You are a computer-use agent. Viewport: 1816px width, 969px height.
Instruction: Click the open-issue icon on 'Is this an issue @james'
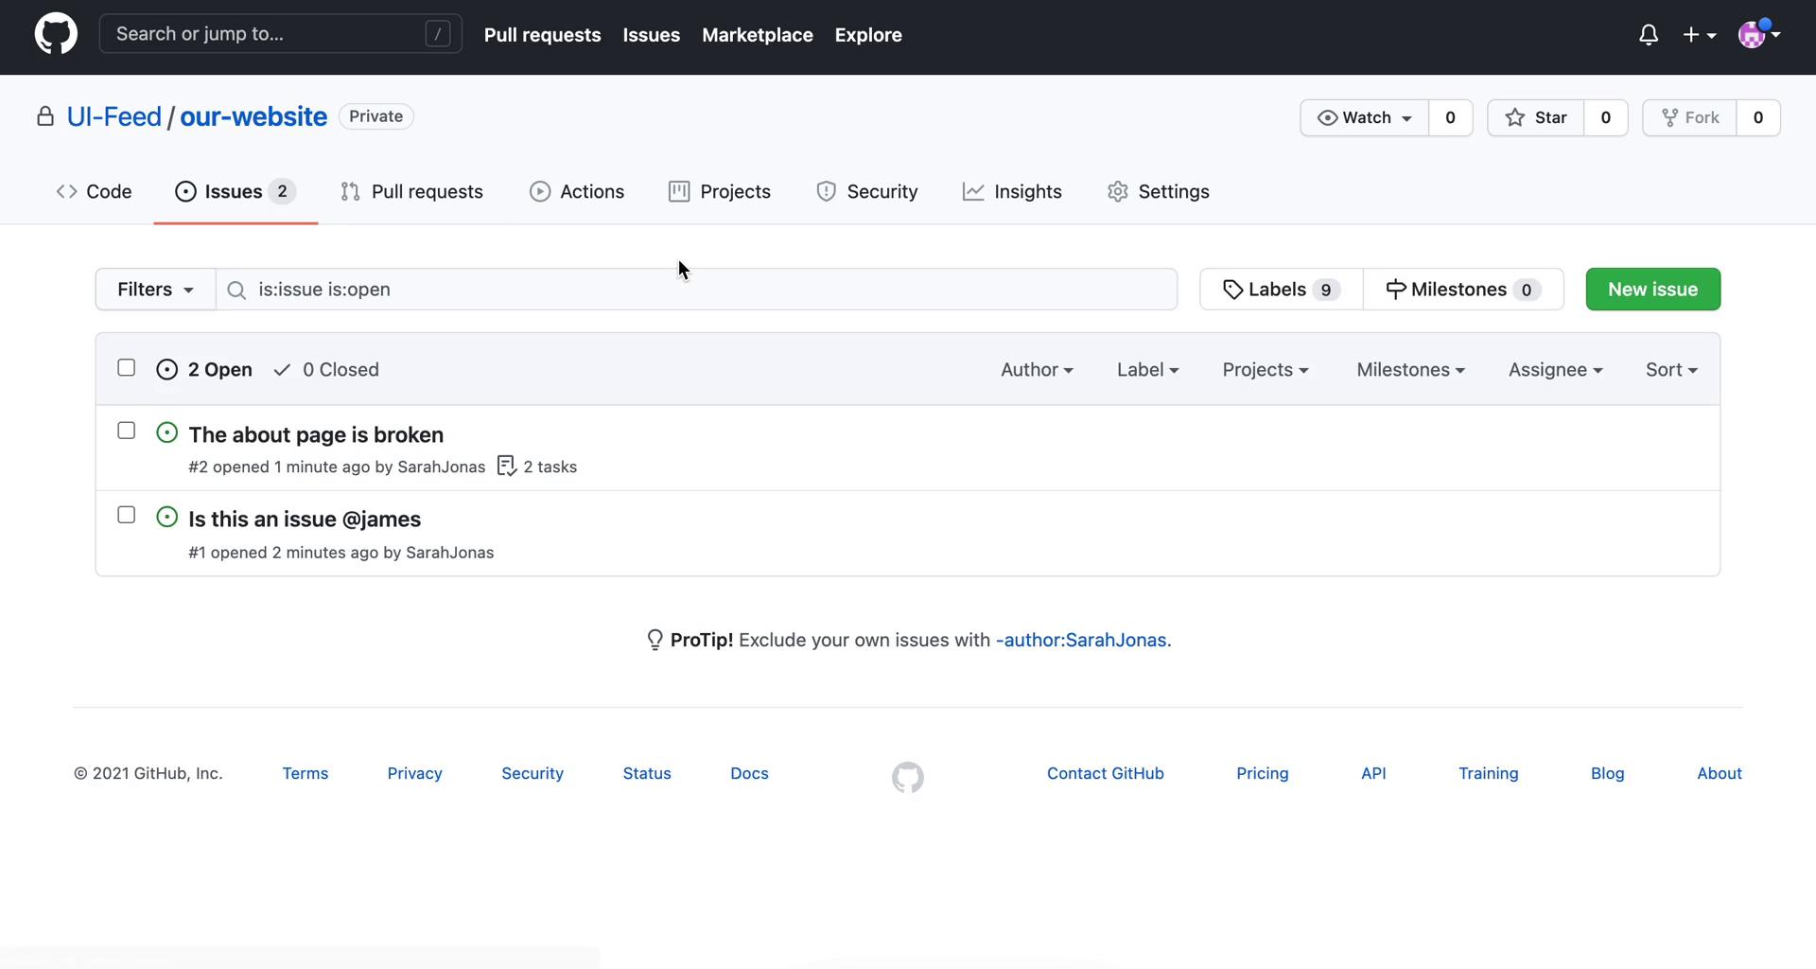[x=167, y=517]
